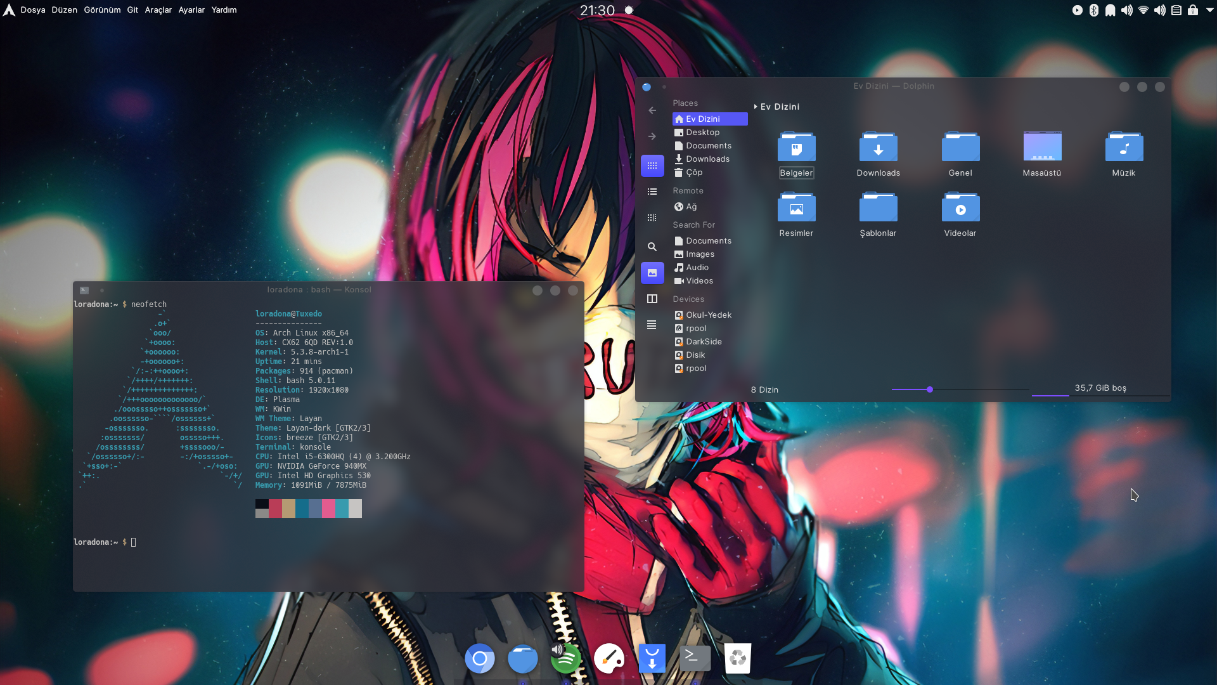Open media player tray icon
The height and width of the screenshot is (685, 1217).
tap(1078, 10)
